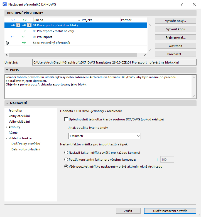Image resolution: width=201 pixels, height=217 pixels.
Task: Click translator list scroll down arrow
Action: pos(150,50)
